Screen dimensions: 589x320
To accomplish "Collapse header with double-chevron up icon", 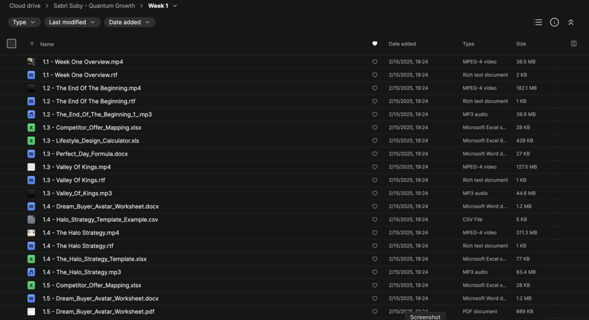I will pos(571,22).
